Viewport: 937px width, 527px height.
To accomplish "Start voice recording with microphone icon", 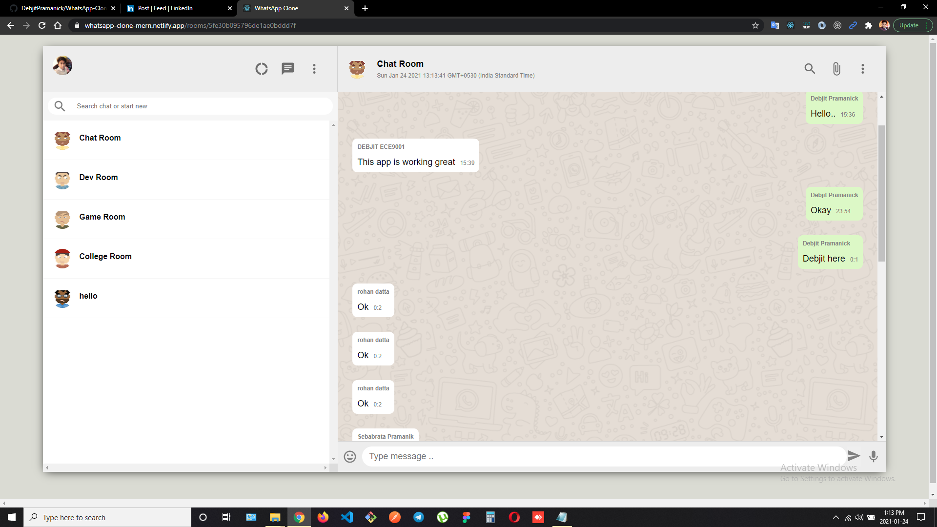I will [874, 456].
